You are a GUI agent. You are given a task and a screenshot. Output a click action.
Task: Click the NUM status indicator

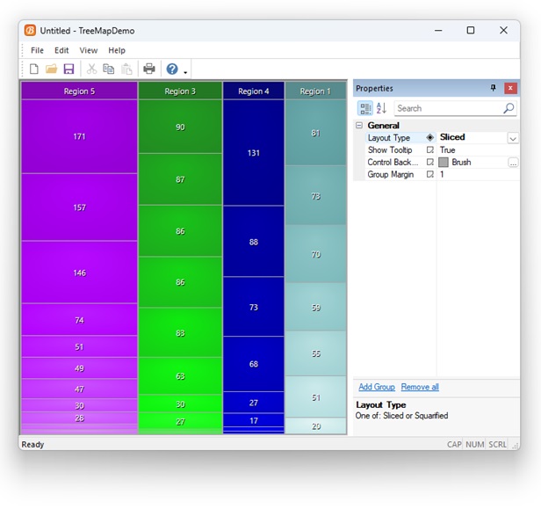point(475,444)
